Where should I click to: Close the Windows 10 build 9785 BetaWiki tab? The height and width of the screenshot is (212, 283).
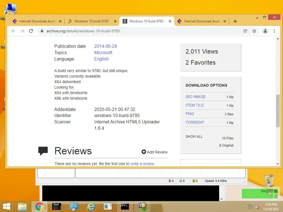pyautogui.click(x=115, y=21)
